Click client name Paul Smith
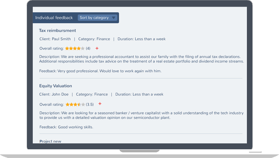Screen dimensions: 279x158 [x=61, y=39]
